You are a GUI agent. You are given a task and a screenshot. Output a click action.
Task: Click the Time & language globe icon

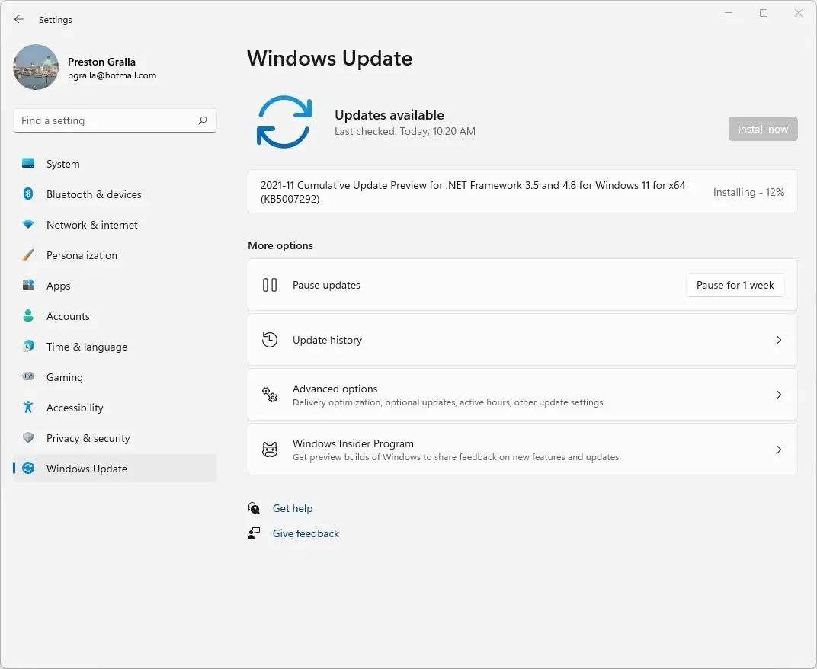click(x=28, y=346)
